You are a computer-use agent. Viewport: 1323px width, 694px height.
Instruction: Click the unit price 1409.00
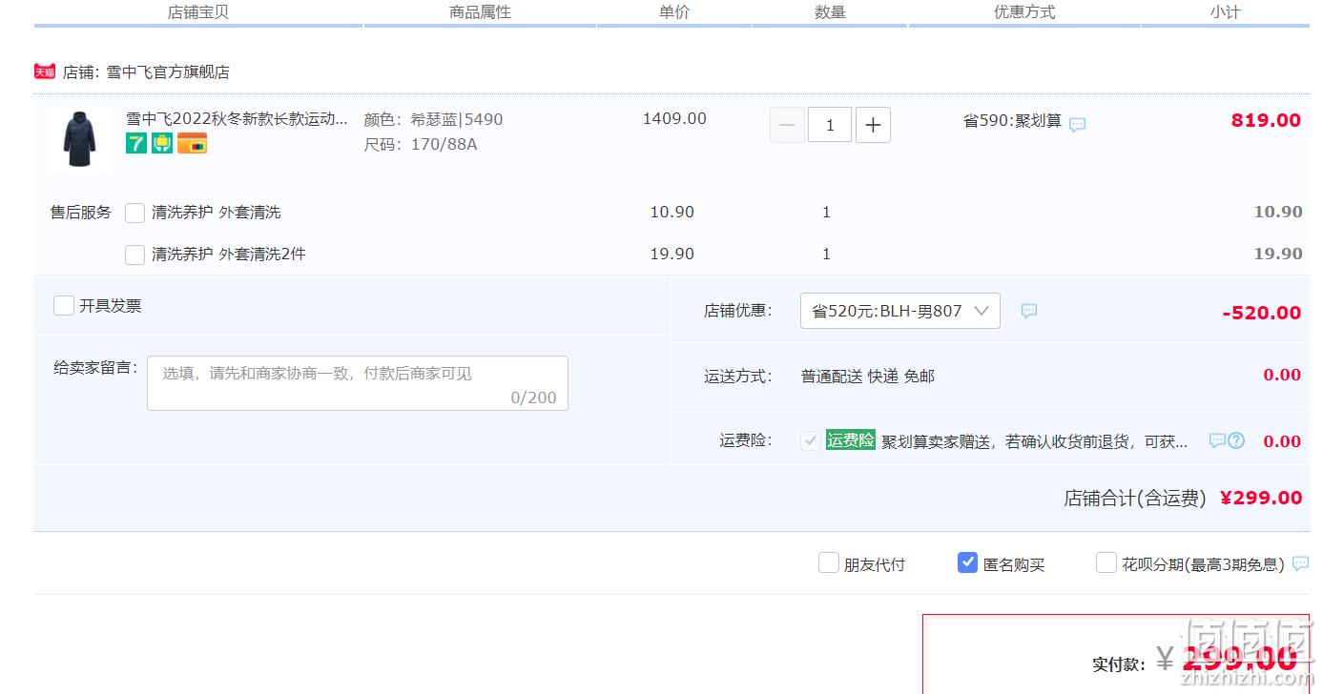tap(674, 119)
